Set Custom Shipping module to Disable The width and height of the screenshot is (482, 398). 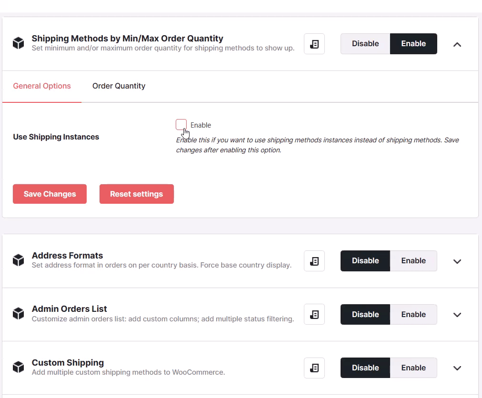[x=365, y=368]
